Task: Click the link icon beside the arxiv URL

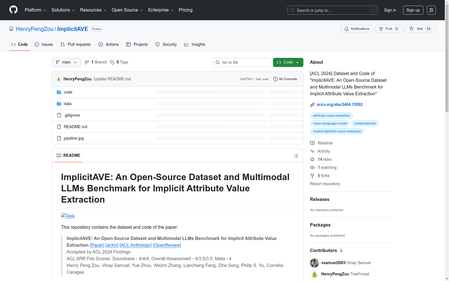Action: (312, 105)
